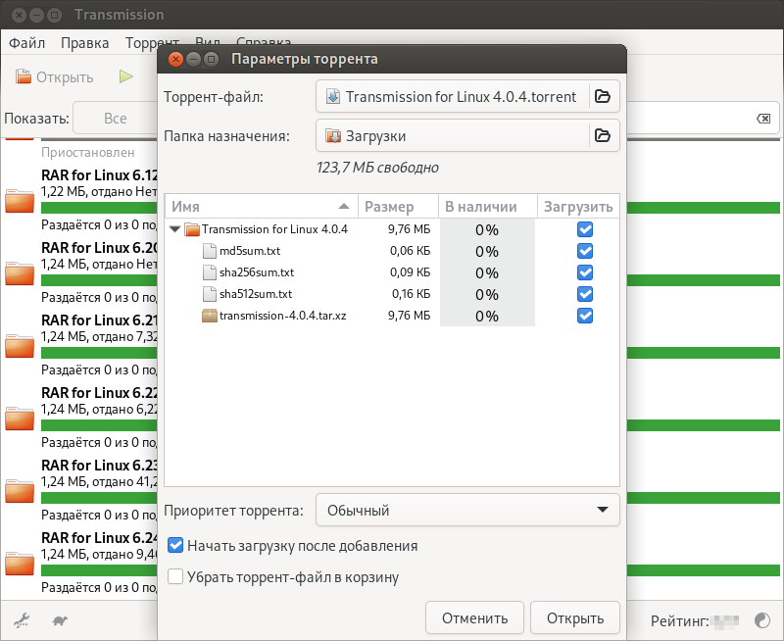
Task: Click 123,7 МБ свободно free space text
Action: 377,168
